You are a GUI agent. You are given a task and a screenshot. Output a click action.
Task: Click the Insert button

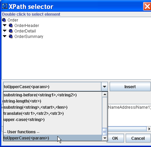130,86
